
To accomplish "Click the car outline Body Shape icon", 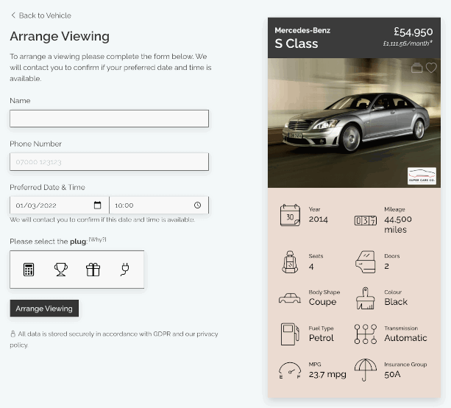I will tap(290, 298).
